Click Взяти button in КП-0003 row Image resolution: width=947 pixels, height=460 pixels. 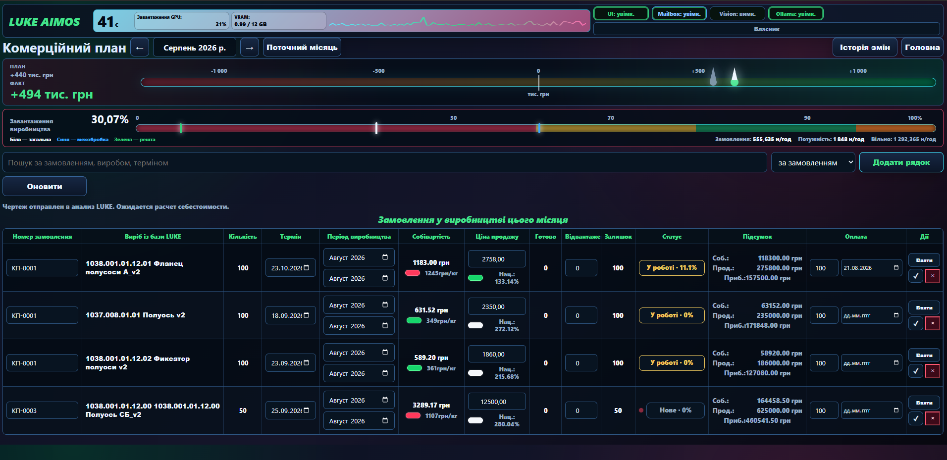[x=924, y=403]
